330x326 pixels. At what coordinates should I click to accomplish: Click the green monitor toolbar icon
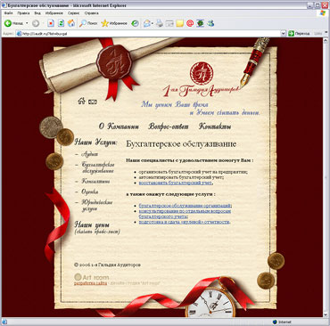coord(200,23)
